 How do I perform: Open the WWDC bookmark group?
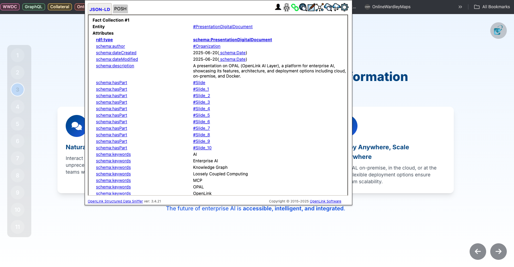click(10, 7)
